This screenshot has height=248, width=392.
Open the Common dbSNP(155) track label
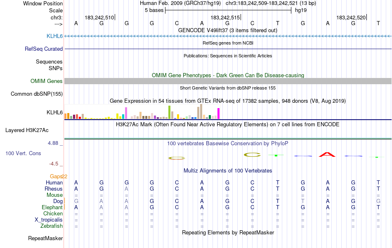36,94
